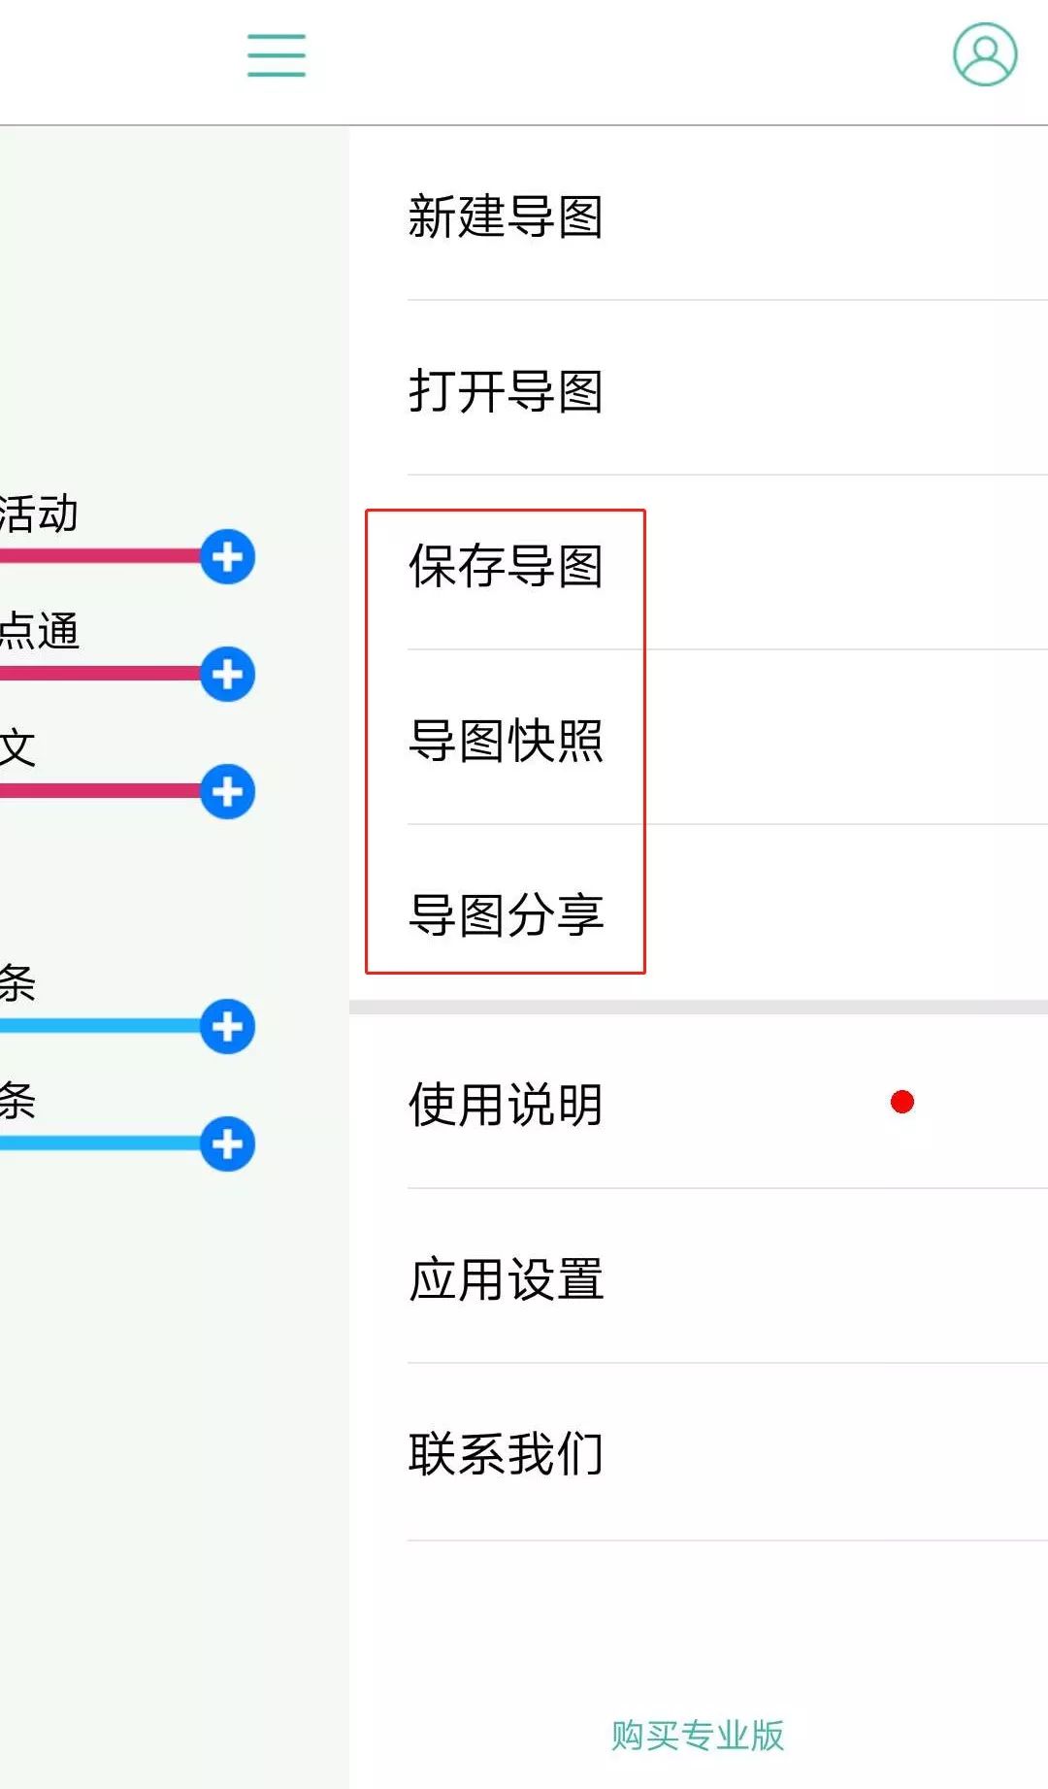Add child node to 活动 branch
This screenshot has height=1789, width=1048.
(228, 557)
